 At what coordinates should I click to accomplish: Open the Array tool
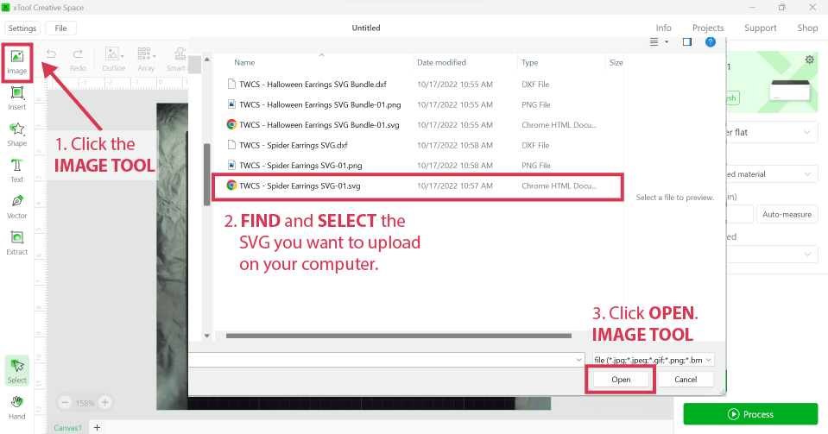point(146,60)
